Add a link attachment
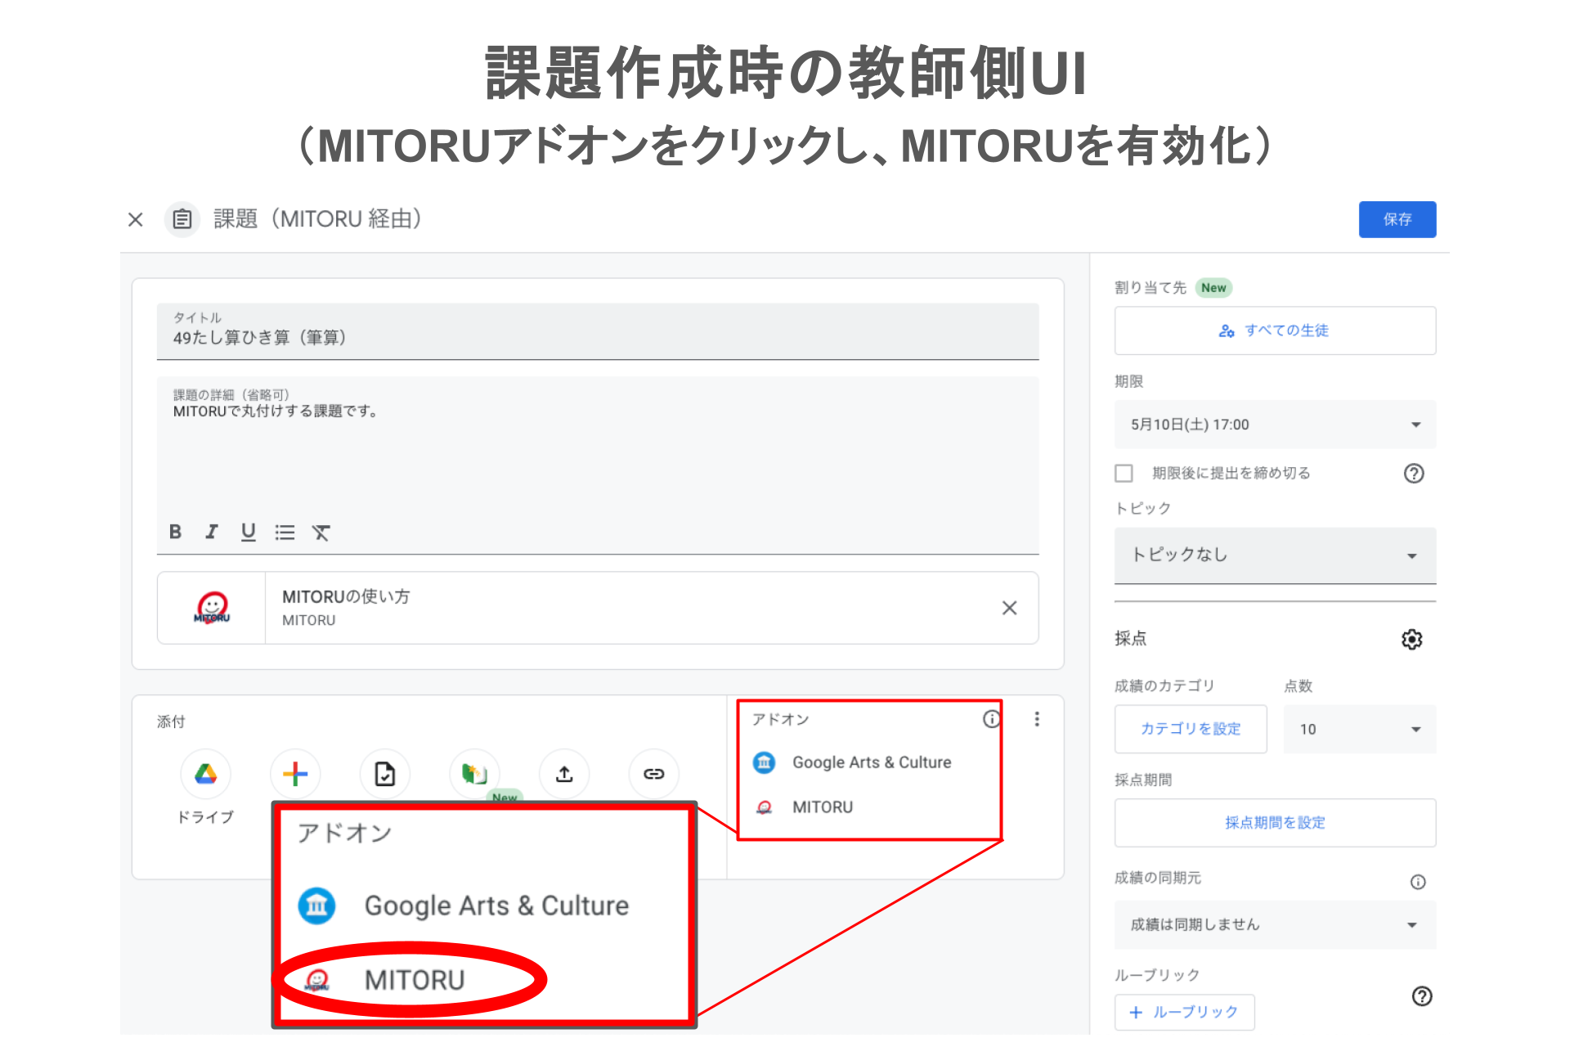Screen dimensions: 1570x1047 point(653,773)
